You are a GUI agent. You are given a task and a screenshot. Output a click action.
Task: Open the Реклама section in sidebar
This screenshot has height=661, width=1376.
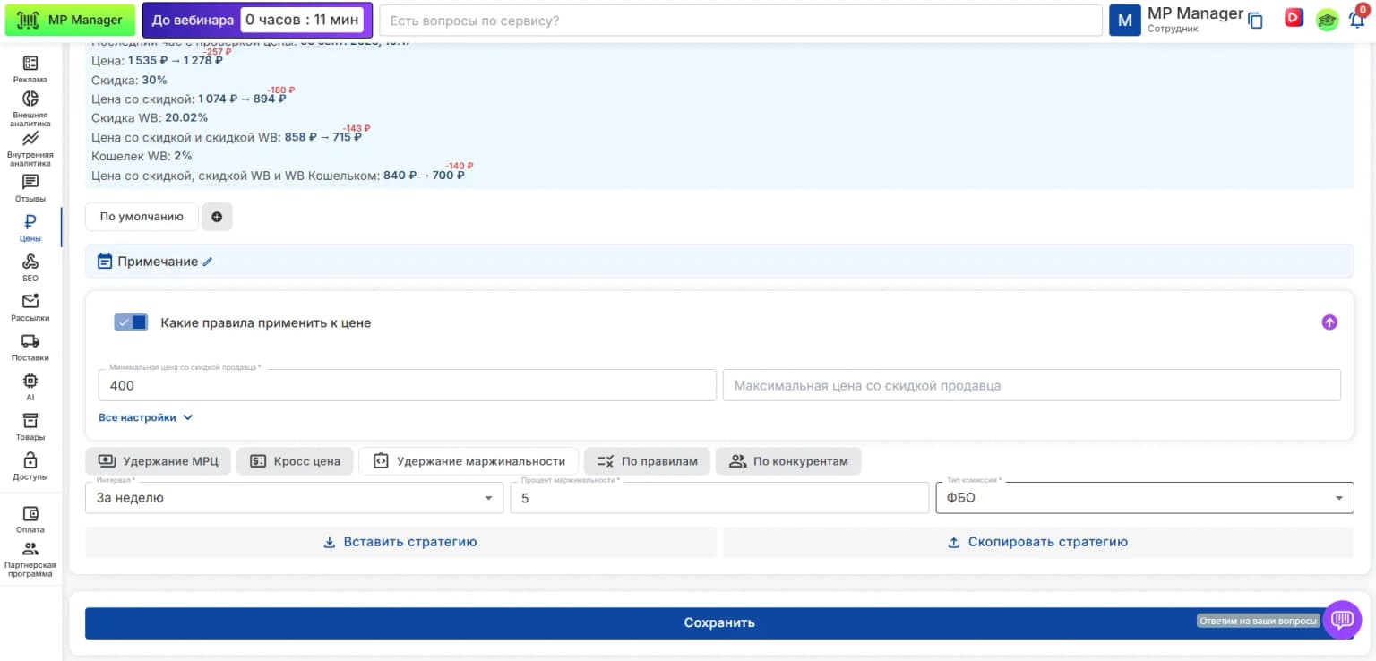(x=30, y=69)
